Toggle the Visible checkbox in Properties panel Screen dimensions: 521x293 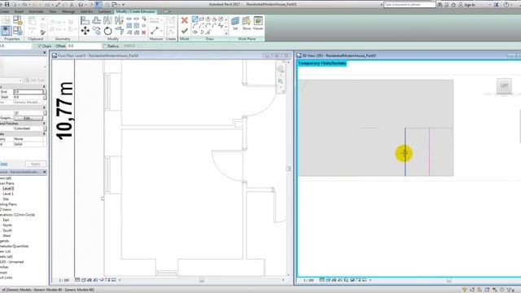(x=16, y=113)
